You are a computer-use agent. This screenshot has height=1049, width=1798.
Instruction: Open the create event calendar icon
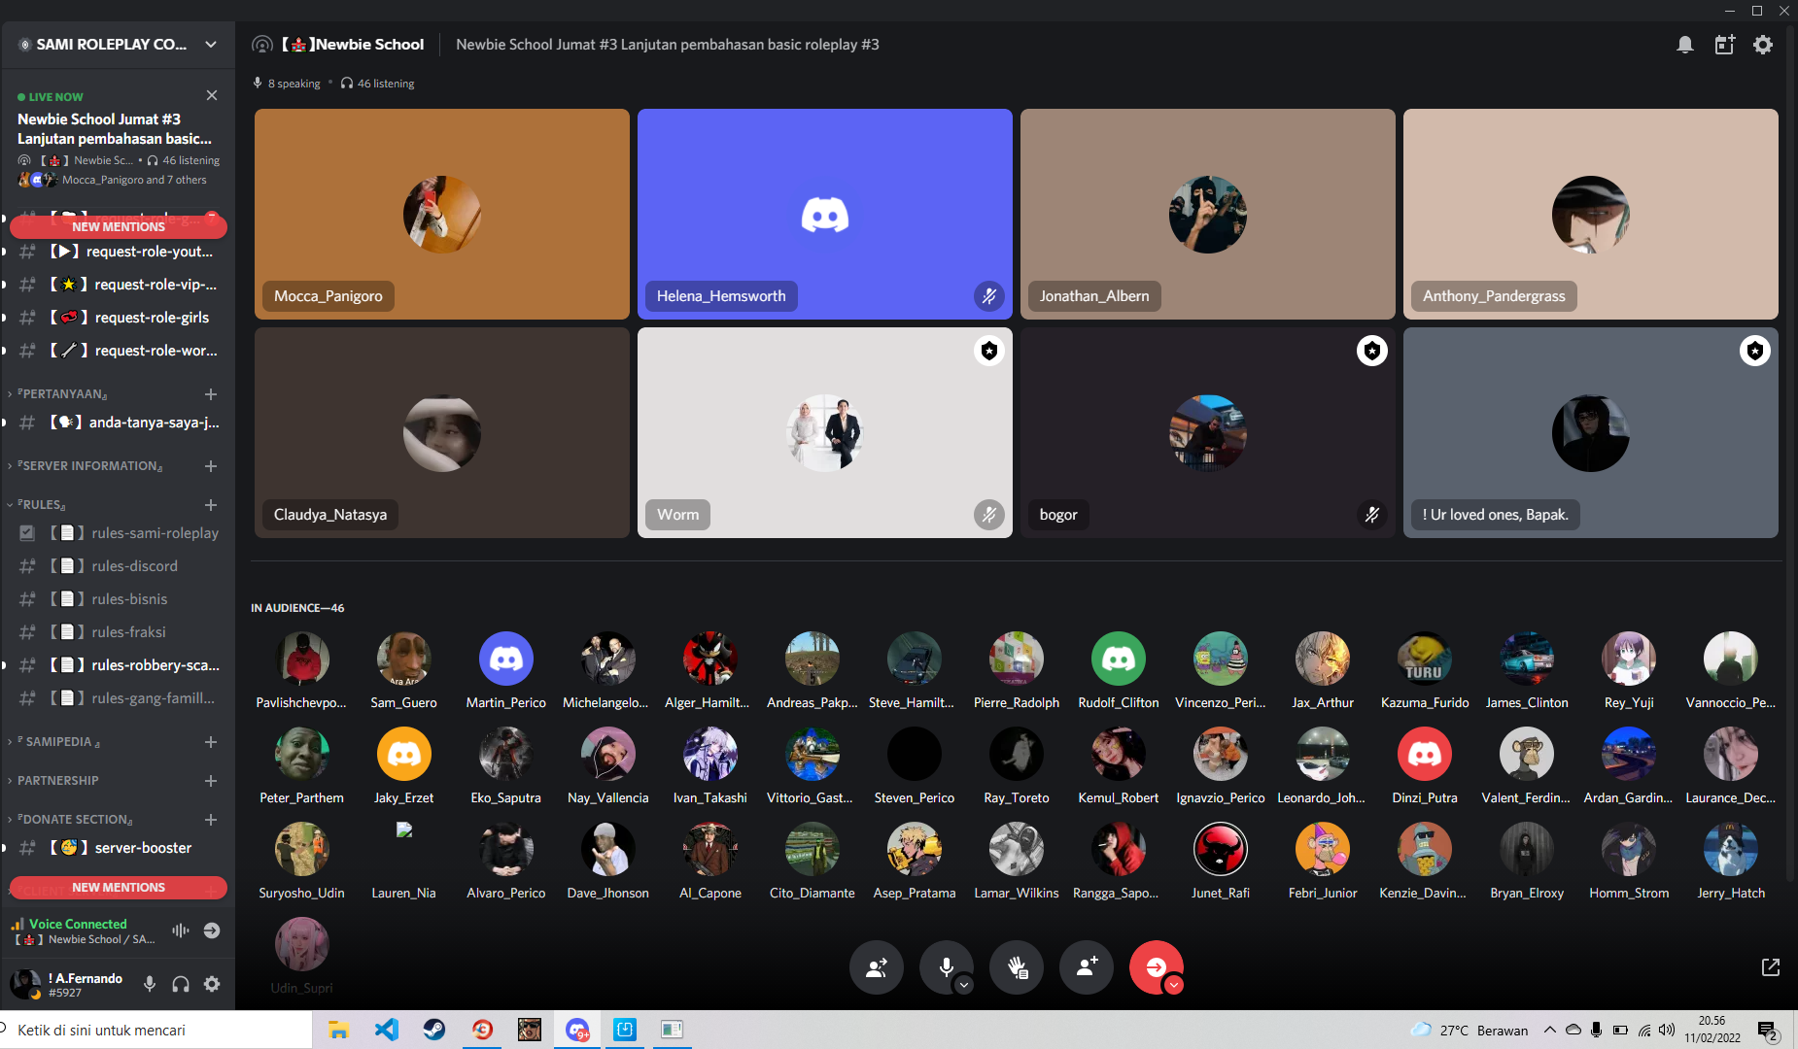pyautogui.click(x=1724, y=45)
